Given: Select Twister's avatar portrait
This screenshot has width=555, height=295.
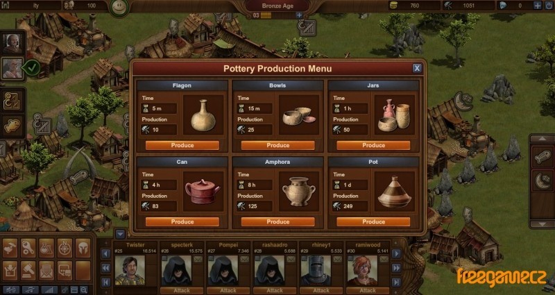Looking at the screenshot, I should pyautogui.click(x=130, y=271).
